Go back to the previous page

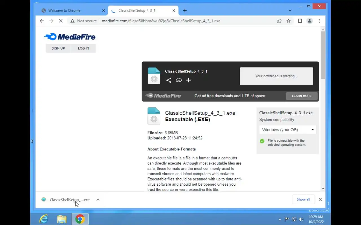tap(42, 21)
